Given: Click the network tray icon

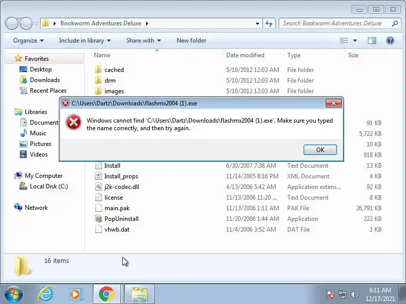Looking at the screenshot, I should (342, 294).
